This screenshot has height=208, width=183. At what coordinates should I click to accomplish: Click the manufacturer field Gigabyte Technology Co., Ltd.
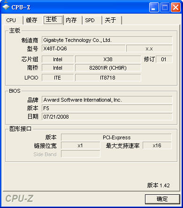[x=107, y=40]
